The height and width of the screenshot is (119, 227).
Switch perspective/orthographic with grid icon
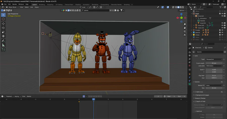[x=185, y=35]
